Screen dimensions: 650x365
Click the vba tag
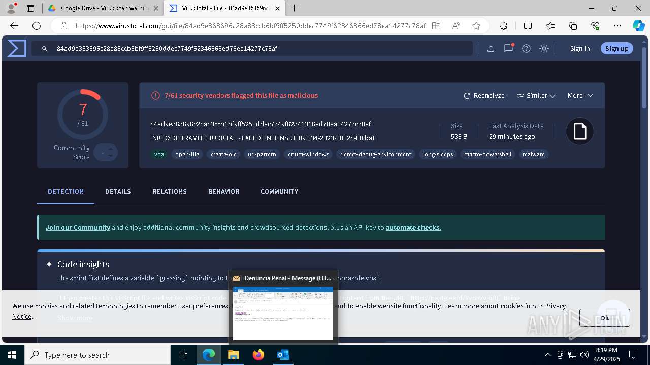point(159,154)
